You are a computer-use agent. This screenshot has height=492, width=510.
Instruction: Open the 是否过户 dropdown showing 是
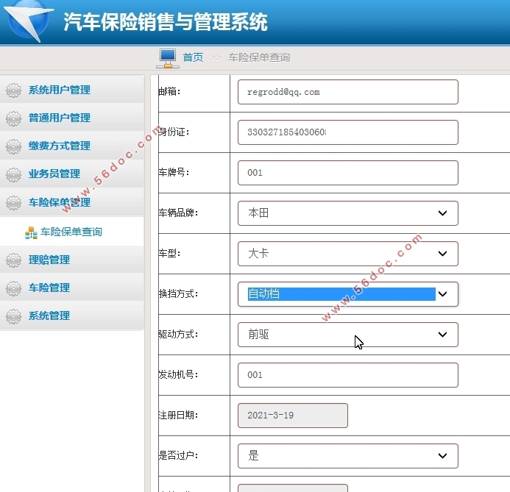(x=347, y=456)
